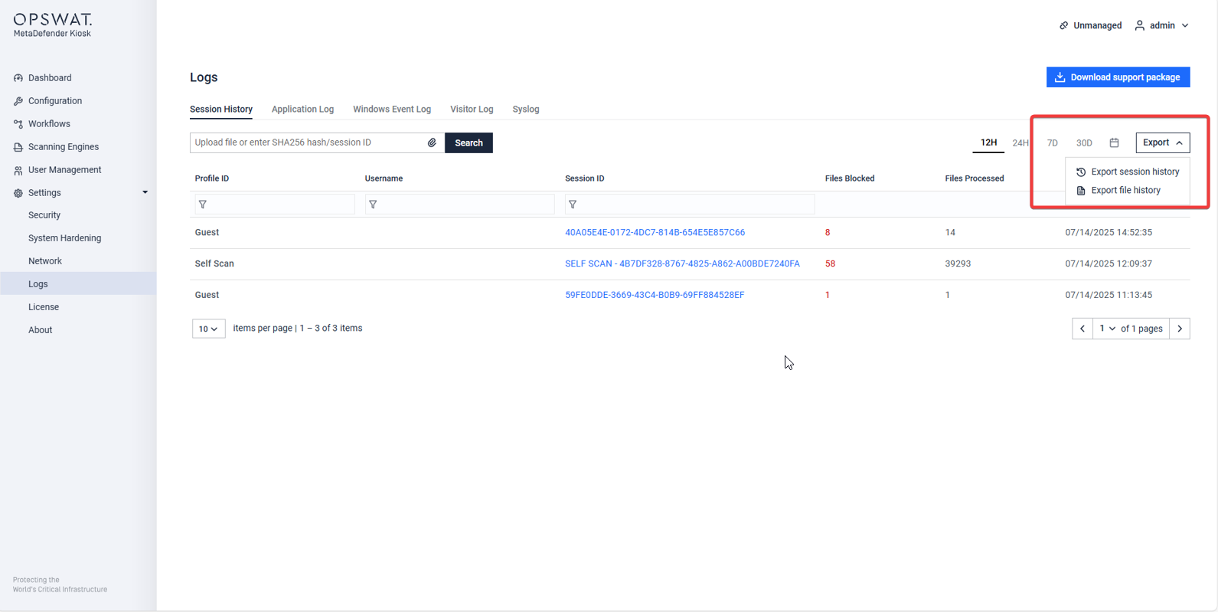Open the Windows Event Log tab

[392, 110]
